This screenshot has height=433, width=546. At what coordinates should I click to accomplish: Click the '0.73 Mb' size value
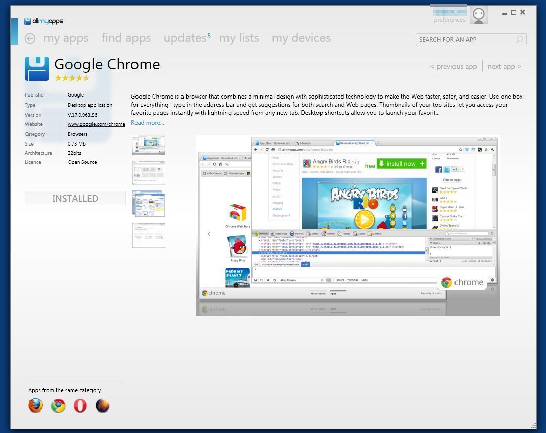tap(77, 144)
